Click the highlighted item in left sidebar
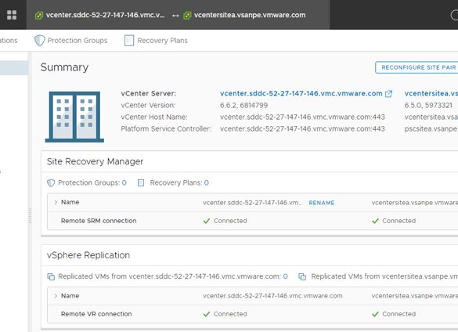The height and width of the screenshot is (332, 458). pyautogui.click(x=14, y=68)
